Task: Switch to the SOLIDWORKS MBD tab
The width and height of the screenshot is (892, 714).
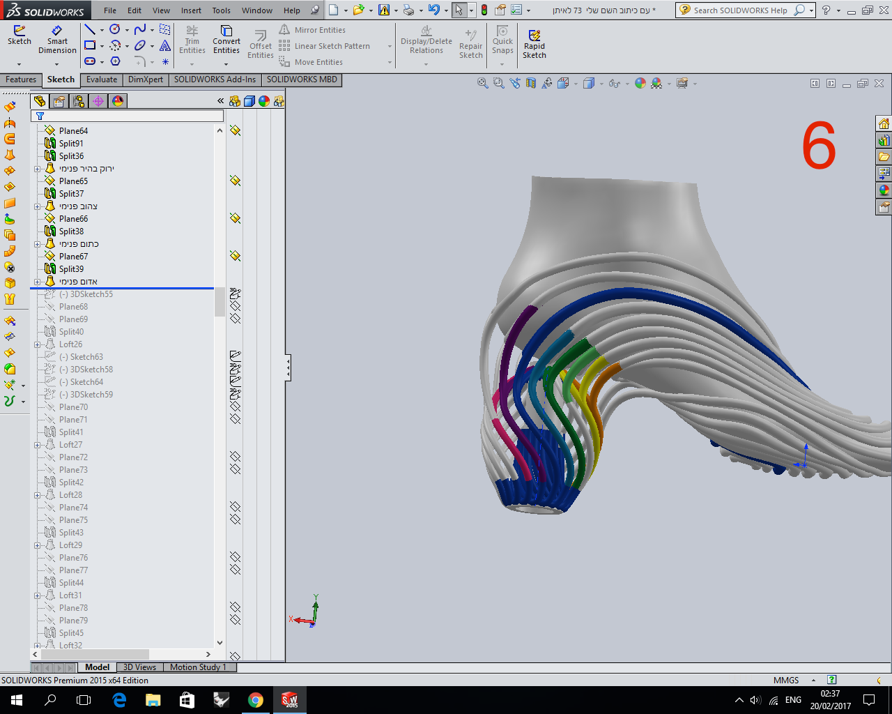Action: point(302,79)
